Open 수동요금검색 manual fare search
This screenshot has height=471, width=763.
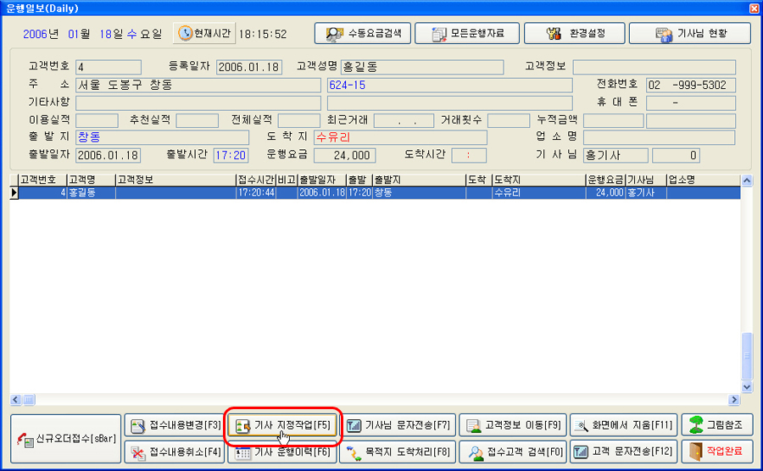tap(363, 33)
